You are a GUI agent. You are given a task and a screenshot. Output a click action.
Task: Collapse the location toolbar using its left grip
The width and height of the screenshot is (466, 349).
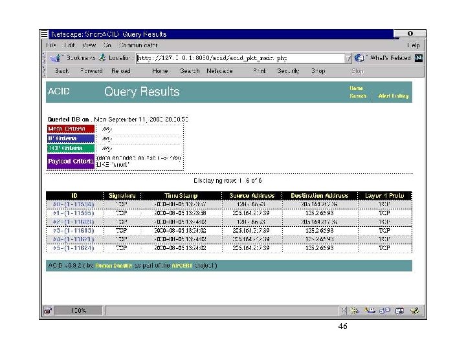click(45, 58)
